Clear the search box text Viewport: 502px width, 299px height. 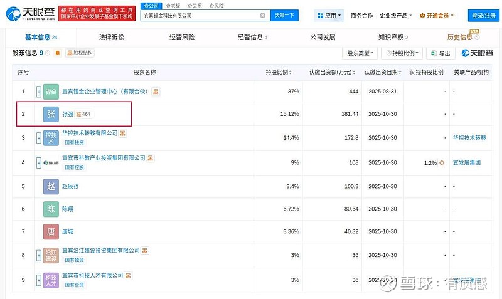click(x=262, y=15)
